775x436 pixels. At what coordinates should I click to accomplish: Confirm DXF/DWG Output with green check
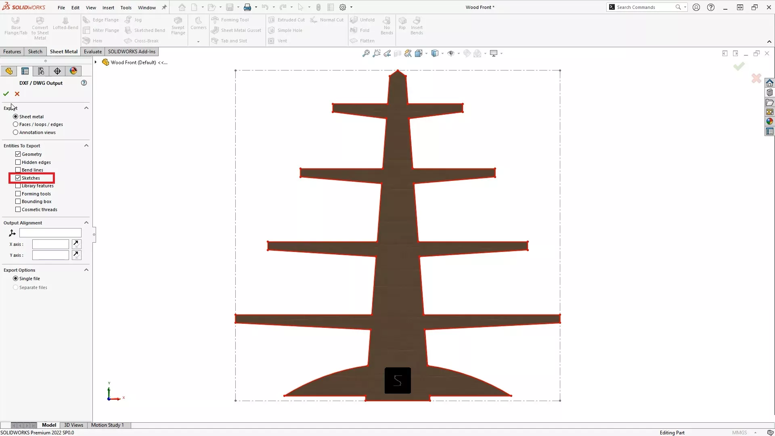tap(6, 93)
